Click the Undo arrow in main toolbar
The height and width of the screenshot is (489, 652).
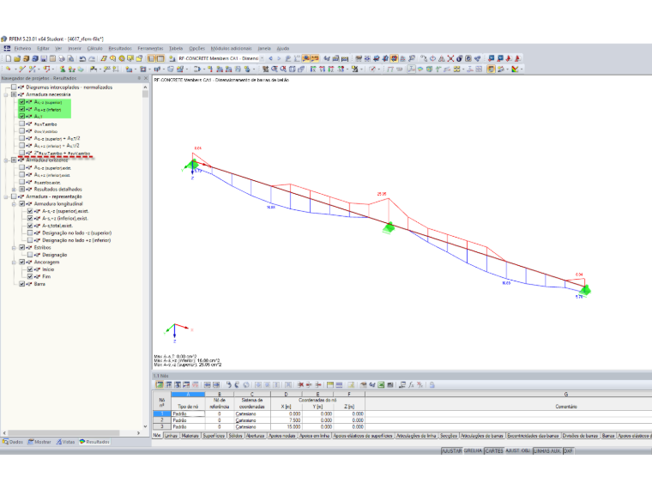pyautogui.click(x=82, y=58)
